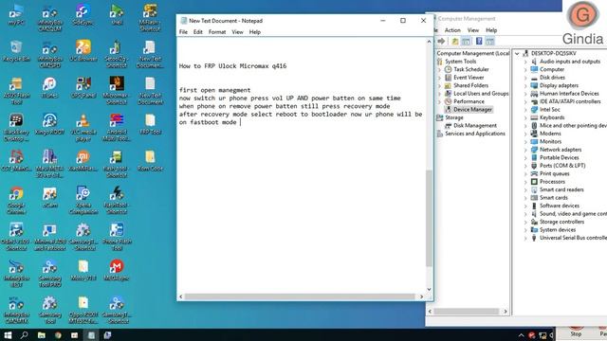Image resolution: width=607 pixels, height=341 pixels.
Task: Click the Stop recording button
Action: 576,332
